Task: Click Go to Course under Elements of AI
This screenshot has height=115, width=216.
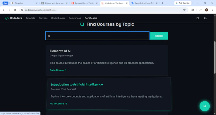Action: click(58, 70)
